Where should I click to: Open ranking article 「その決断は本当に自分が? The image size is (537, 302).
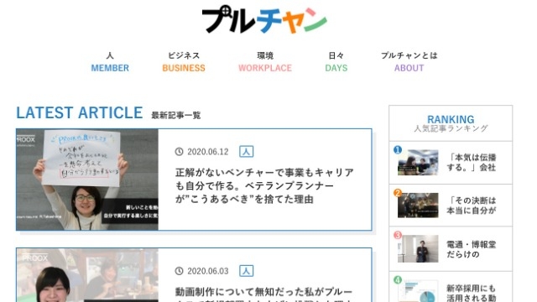(x=472, y=205)
